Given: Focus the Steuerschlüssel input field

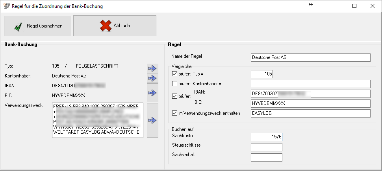Looking at the screenshot, I should (x=266, y=147).
